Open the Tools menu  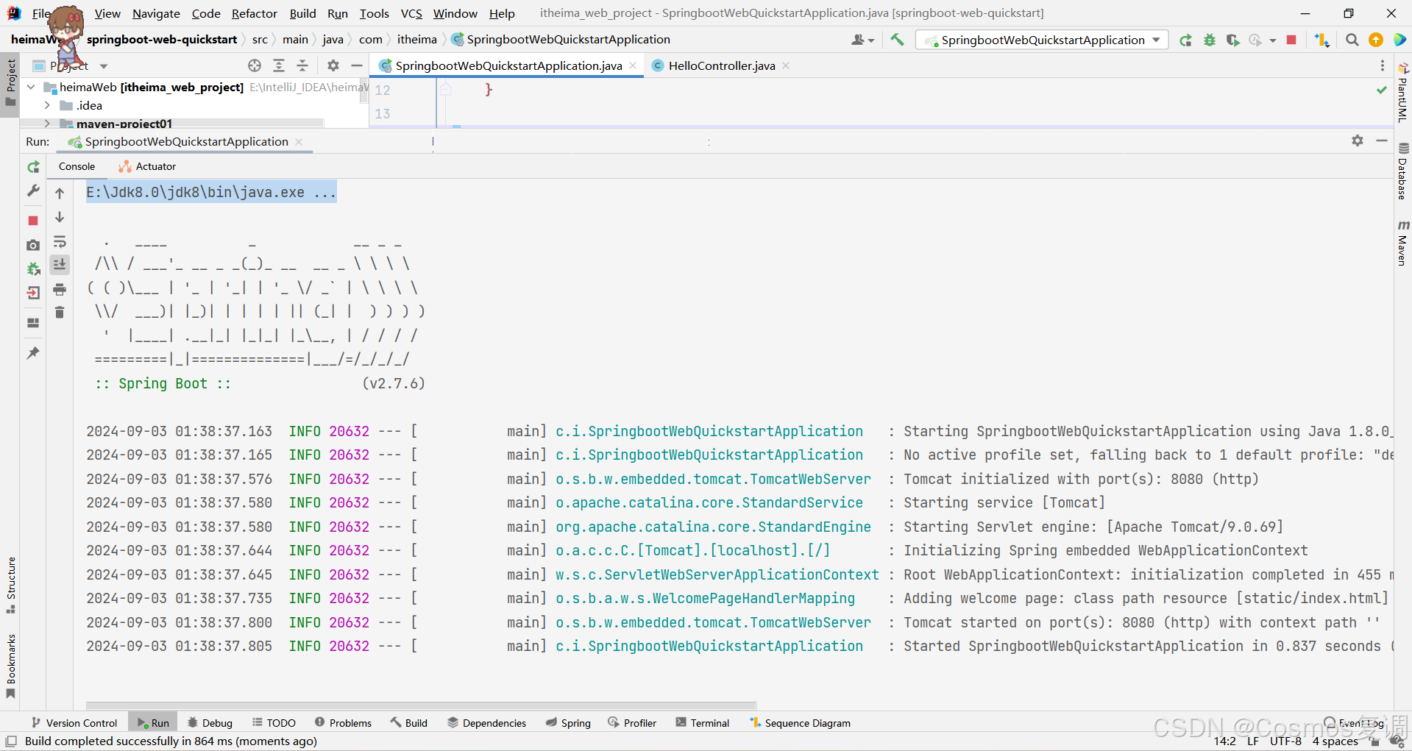pos(374,13)
